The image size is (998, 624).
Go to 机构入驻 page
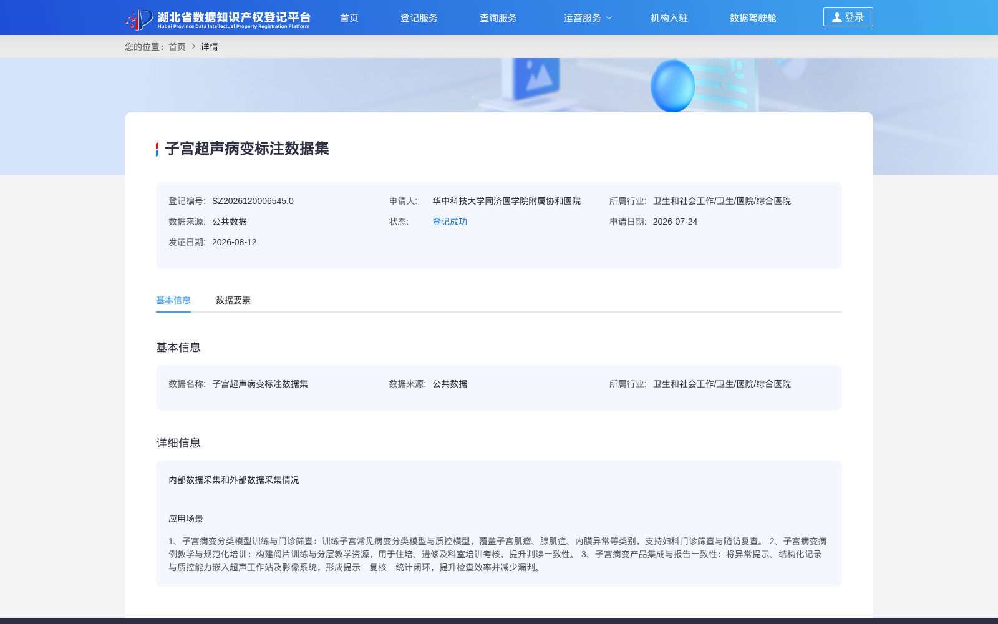click(x=669, y=18)
